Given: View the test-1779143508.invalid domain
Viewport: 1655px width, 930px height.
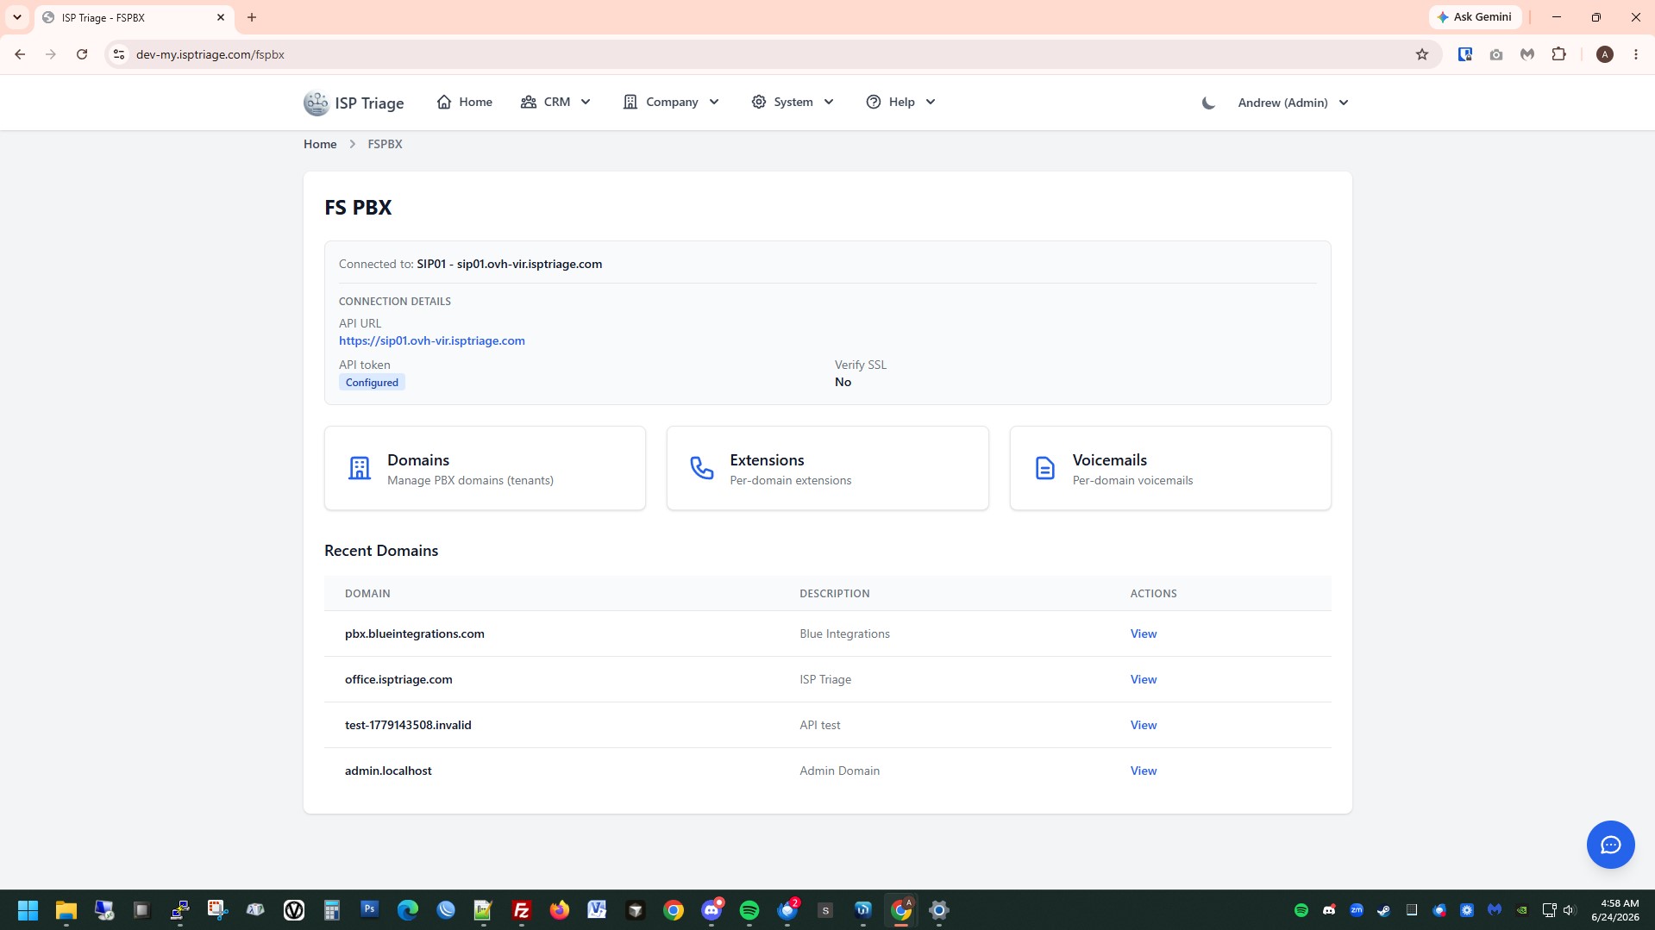Looking at the screenshot, I should [1144, 725].
